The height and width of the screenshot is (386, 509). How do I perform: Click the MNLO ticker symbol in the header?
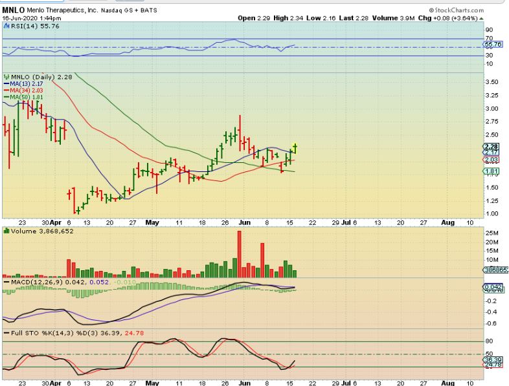click(x=14, y=10)
